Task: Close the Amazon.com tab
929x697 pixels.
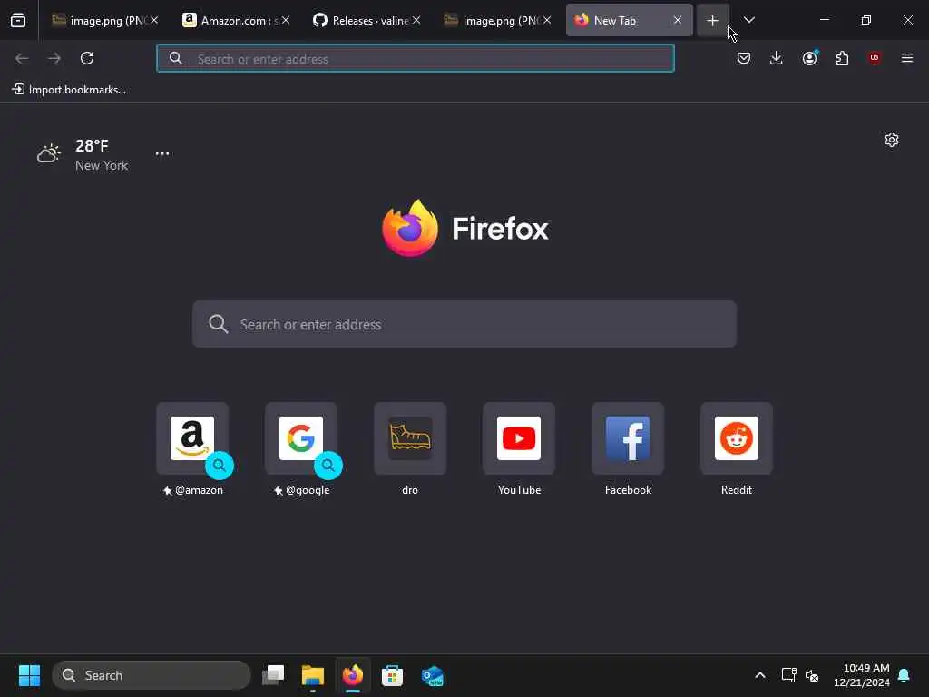Action: point(286,20)
